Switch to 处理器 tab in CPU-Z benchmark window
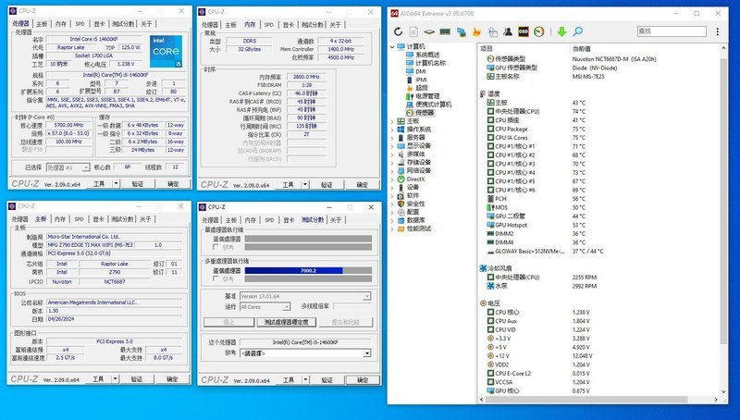 pos(210,220)
